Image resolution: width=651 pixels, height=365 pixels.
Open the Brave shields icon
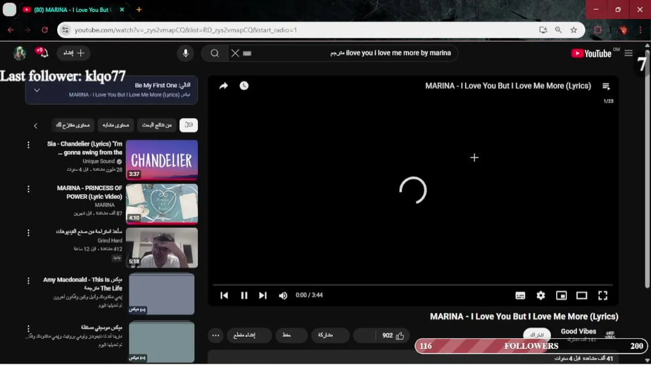point(624,30)
